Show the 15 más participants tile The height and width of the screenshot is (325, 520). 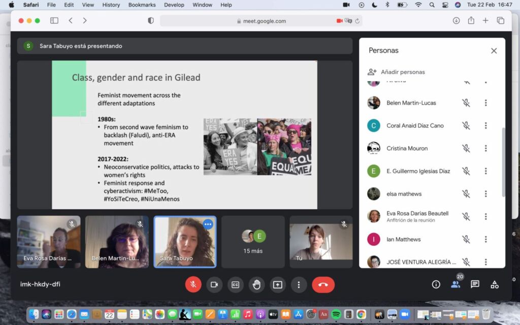[x=253, y=242]
